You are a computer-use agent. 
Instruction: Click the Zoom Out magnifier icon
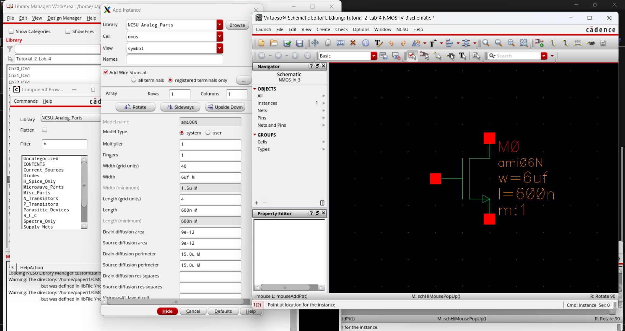coord(498,43)
